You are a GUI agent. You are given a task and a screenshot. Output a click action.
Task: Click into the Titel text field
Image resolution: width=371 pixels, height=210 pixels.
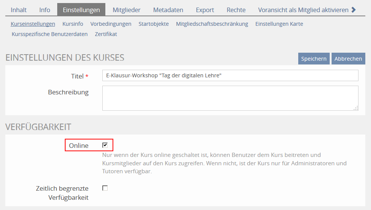coord(230,75)
